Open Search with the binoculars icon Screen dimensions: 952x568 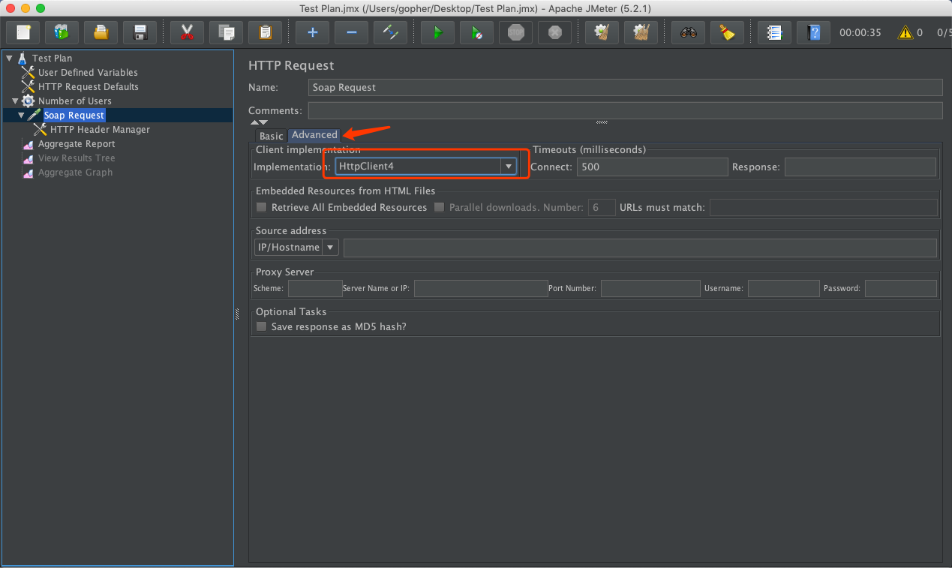tap(688, 32)
